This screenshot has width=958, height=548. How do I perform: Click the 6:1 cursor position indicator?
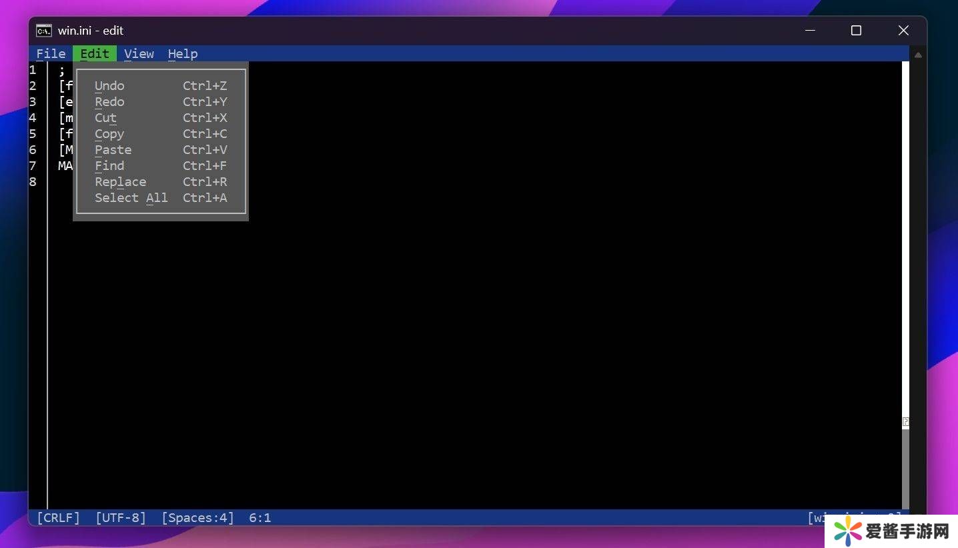260,518
